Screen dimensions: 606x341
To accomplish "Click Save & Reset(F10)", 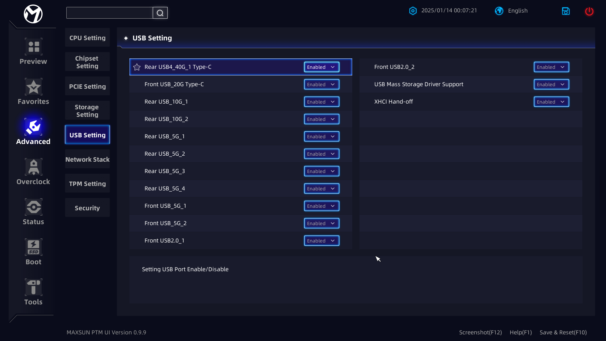I will point(563,332).
